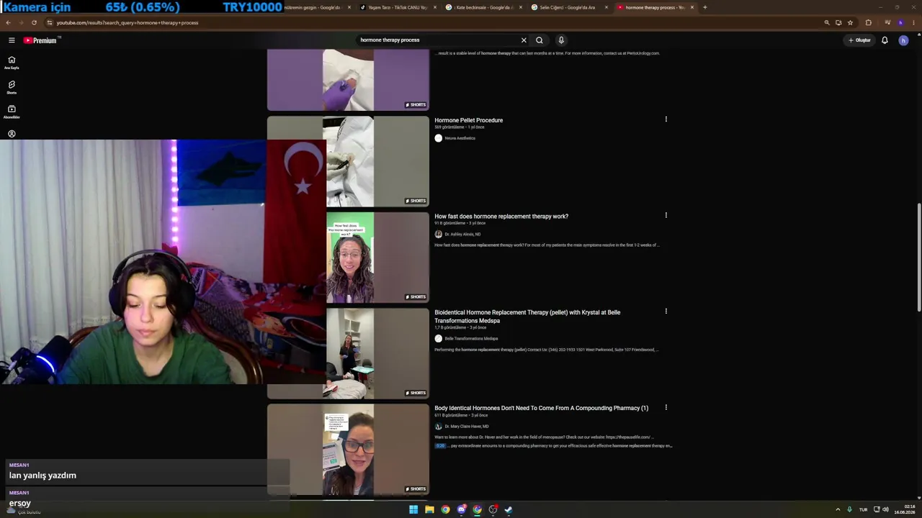Open more options for How fast does hormone video
The height and width of the screenshot is (518, 922).
pyautogui.click(x=666, y=215)
